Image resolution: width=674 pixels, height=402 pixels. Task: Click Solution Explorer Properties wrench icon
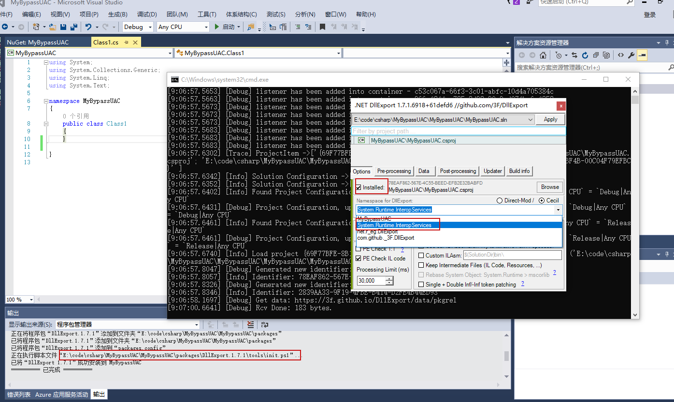pos(631,55)
